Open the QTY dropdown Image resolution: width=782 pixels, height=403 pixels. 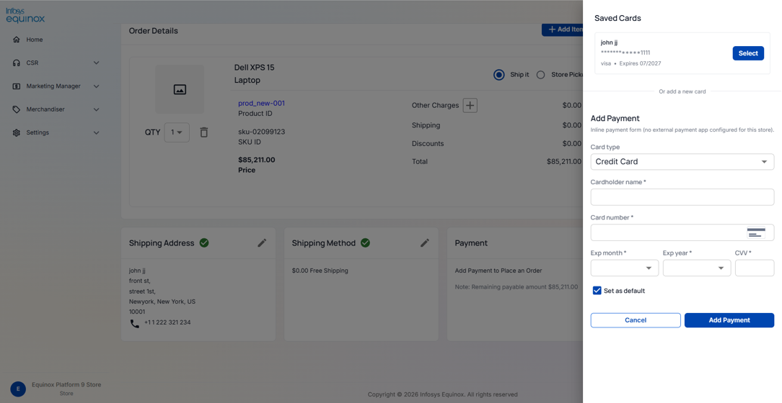pos(177,132)
